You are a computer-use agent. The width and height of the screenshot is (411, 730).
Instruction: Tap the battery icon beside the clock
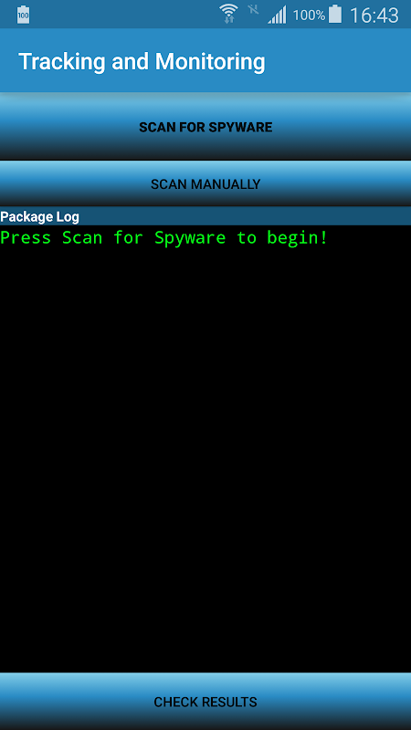coord(335,14)
